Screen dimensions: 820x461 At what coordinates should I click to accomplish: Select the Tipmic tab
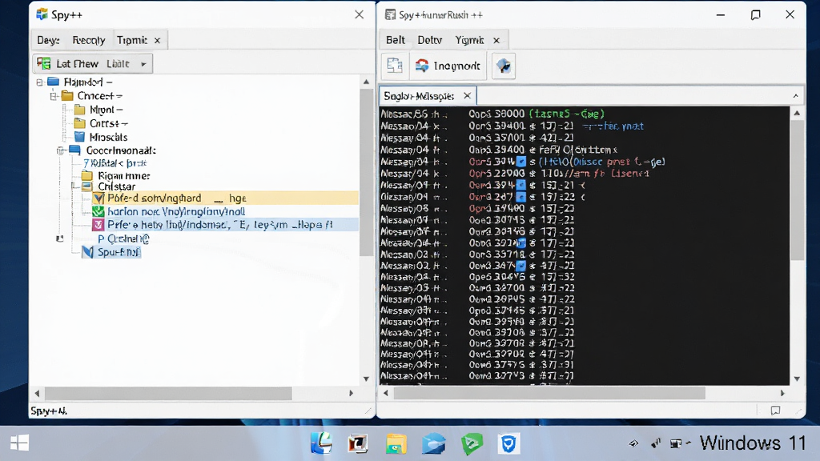pos(132,40)
